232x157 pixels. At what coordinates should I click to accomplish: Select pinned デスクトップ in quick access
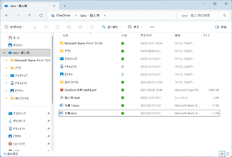pos(17,113)
